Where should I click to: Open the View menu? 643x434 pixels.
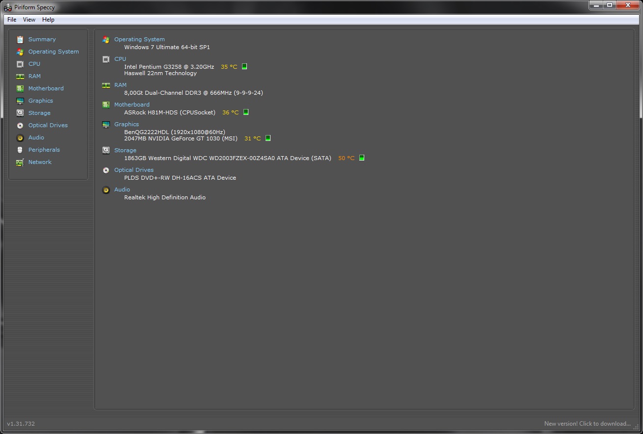[29, 20]
